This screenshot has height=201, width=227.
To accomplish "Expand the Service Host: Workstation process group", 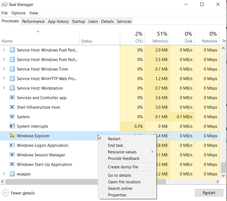I will (x=4, y=88).
